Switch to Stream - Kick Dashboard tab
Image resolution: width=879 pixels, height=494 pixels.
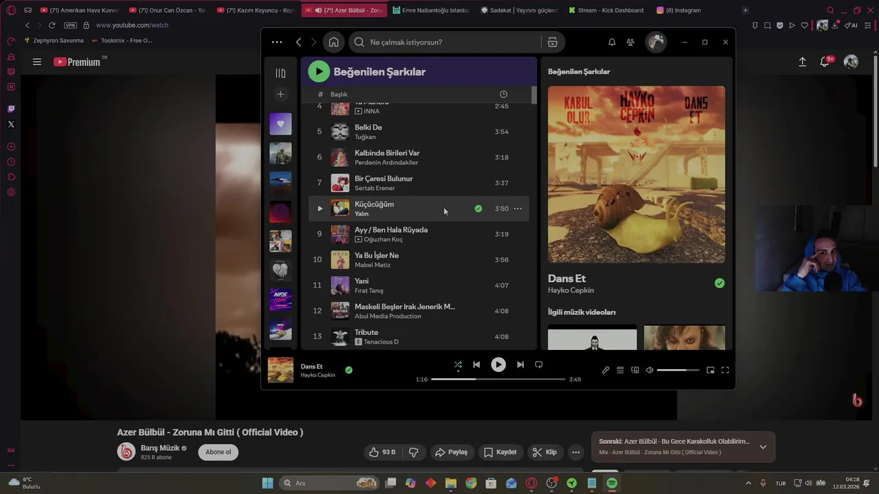click(x=605, y=10)
